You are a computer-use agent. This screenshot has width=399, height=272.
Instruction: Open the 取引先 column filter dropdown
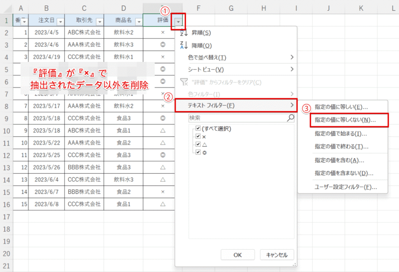pos(100,22)
